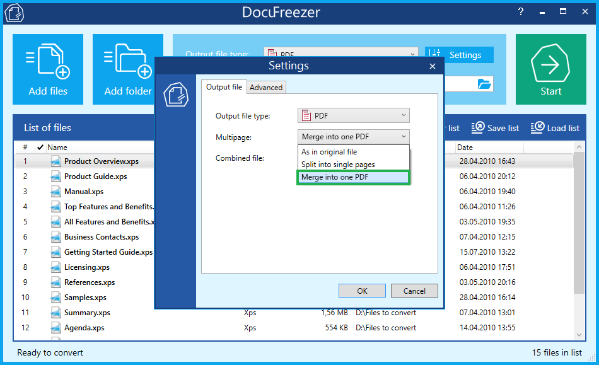This screenshot has height=365, width=599.
Task: Browse for destination folder using the folder icon
Action: pos(484,84)
